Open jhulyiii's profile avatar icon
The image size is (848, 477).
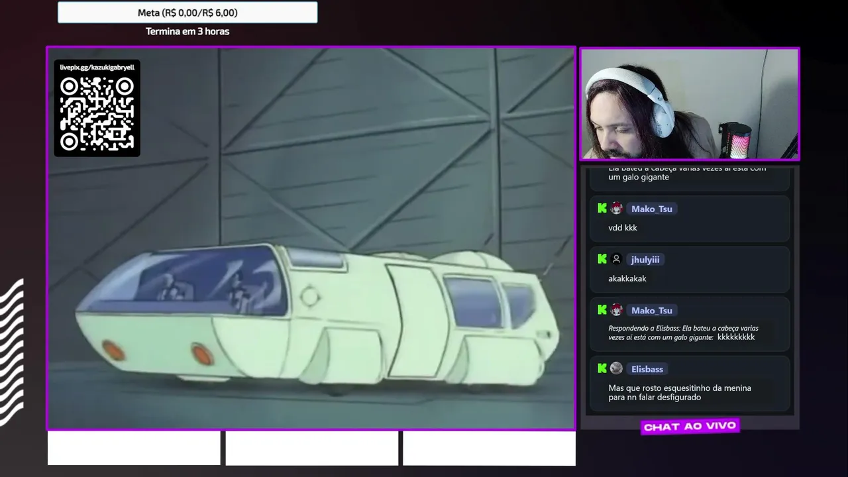tap(616, 259)
